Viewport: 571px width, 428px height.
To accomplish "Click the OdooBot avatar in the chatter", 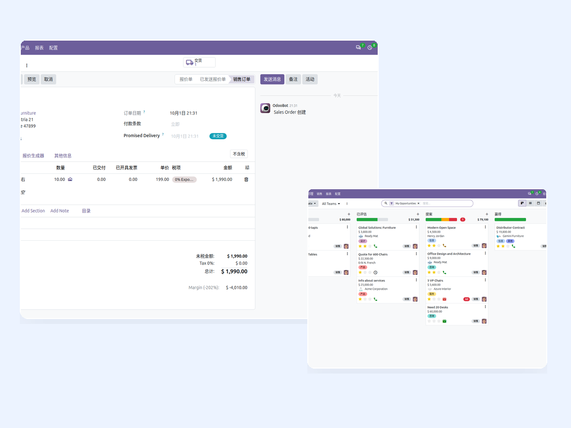I will point(265,108).
